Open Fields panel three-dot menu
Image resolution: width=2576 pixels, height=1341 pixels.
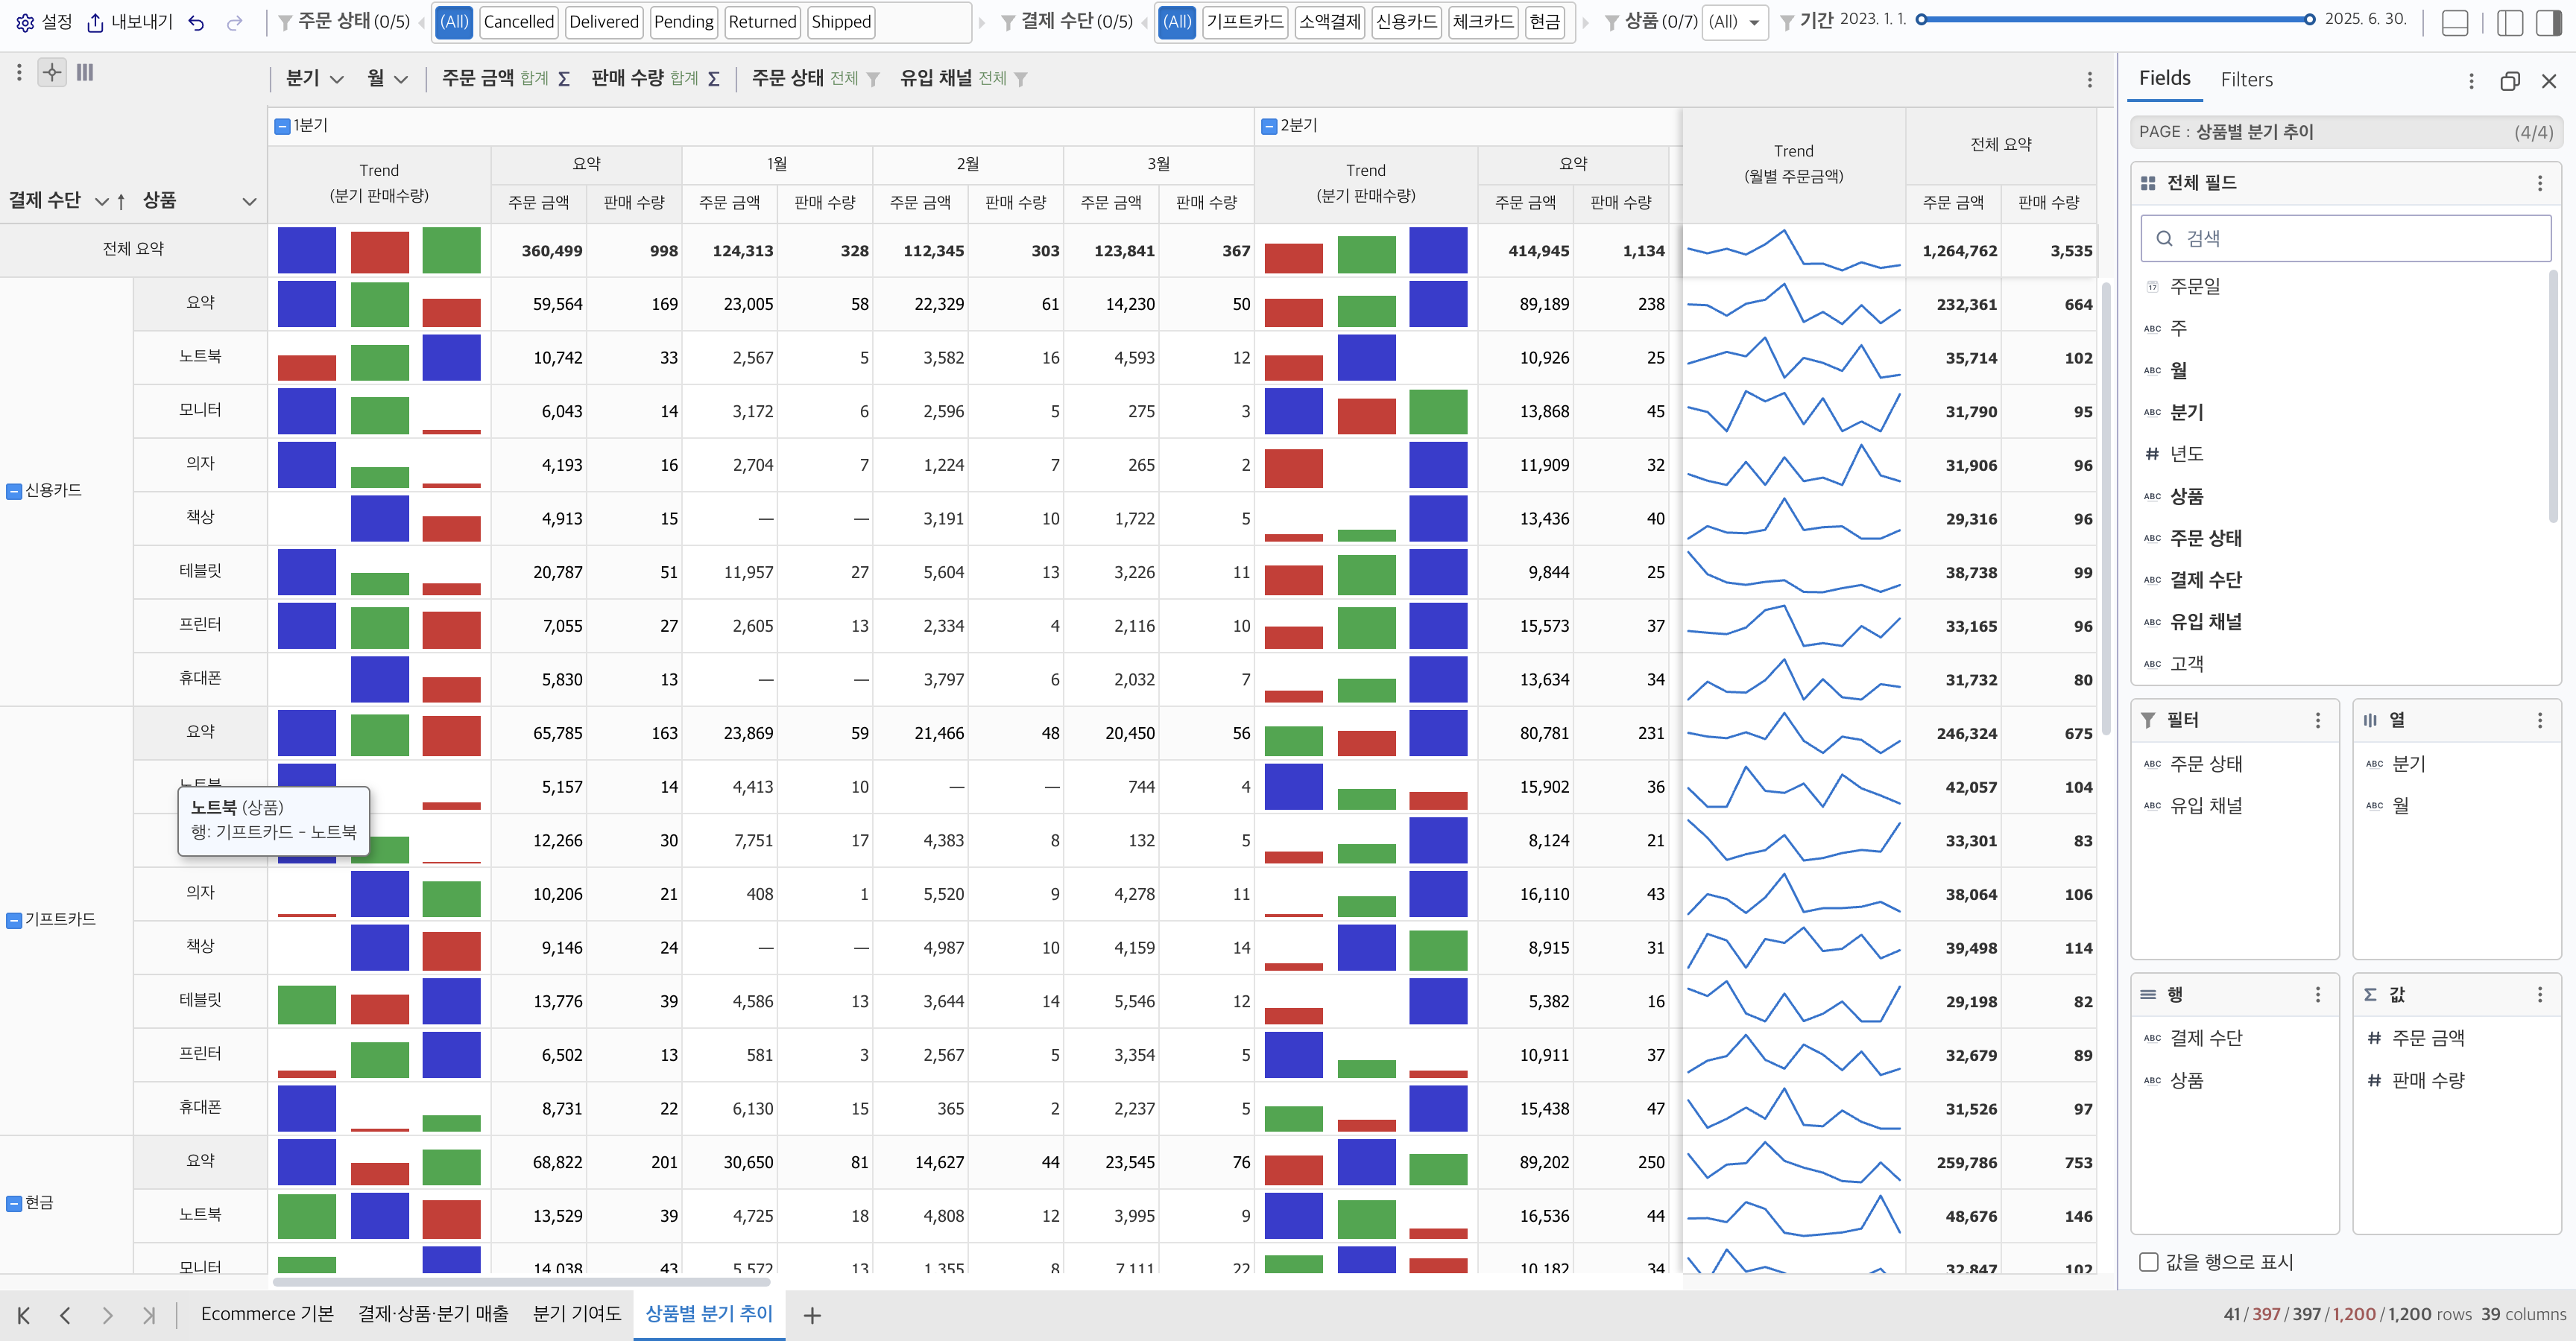click(2471, 81)
